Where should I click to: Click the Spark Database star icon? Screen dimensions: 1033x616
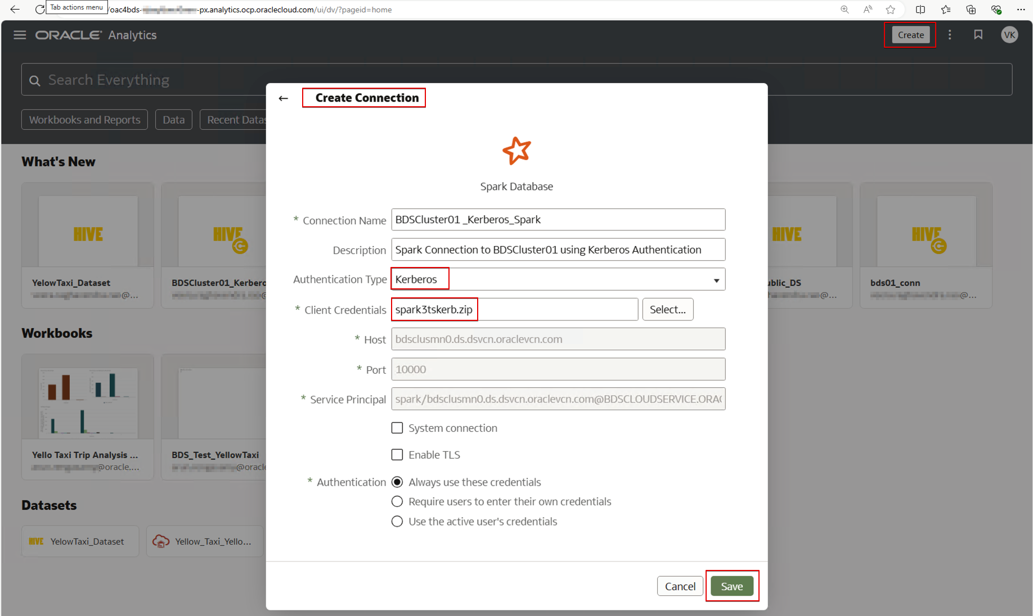516,151
